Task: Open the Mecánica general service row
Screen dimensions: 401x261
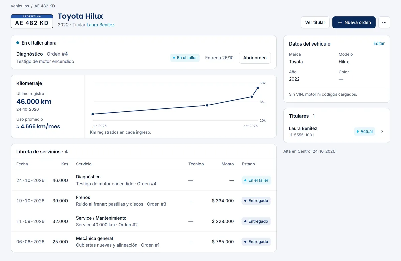Action: point(144,242)
